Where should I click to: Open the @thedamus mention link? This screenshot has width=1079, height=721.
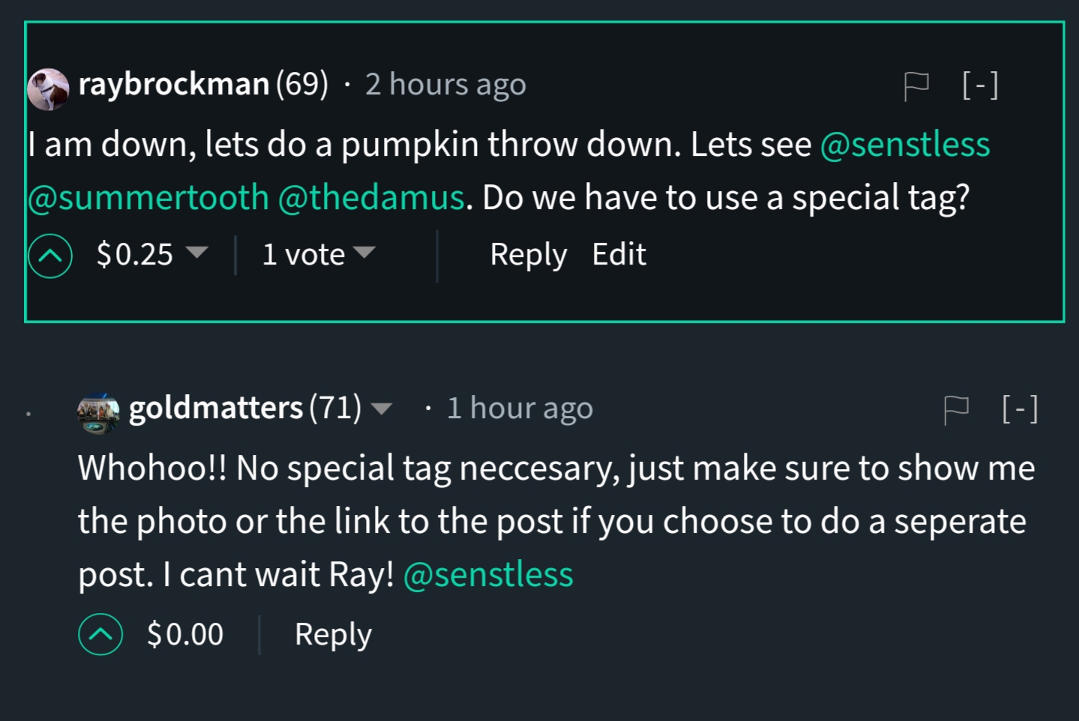(373, 197)
